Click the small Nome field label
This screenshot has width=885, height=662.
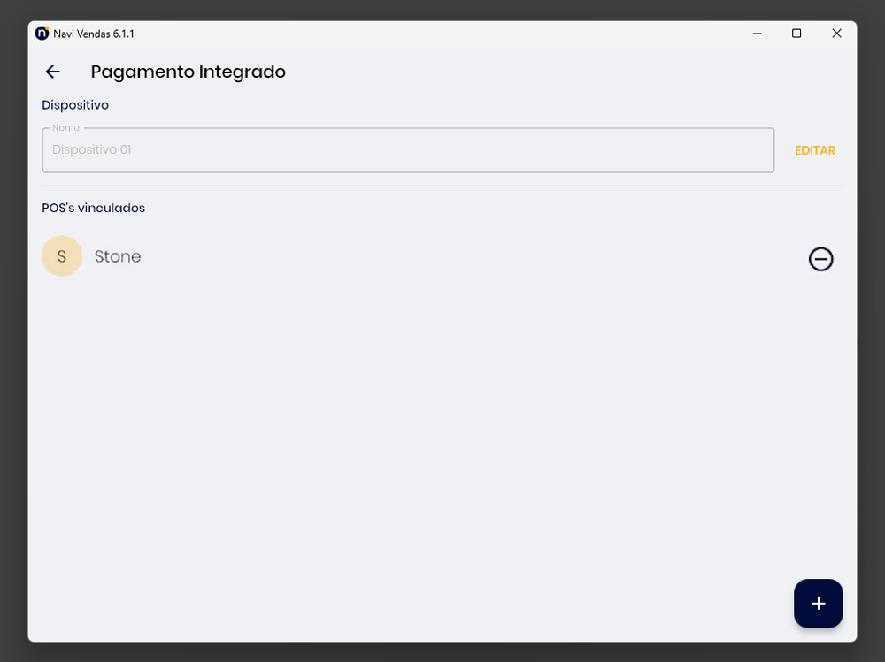pyautogui.click(x=65, y=128)
